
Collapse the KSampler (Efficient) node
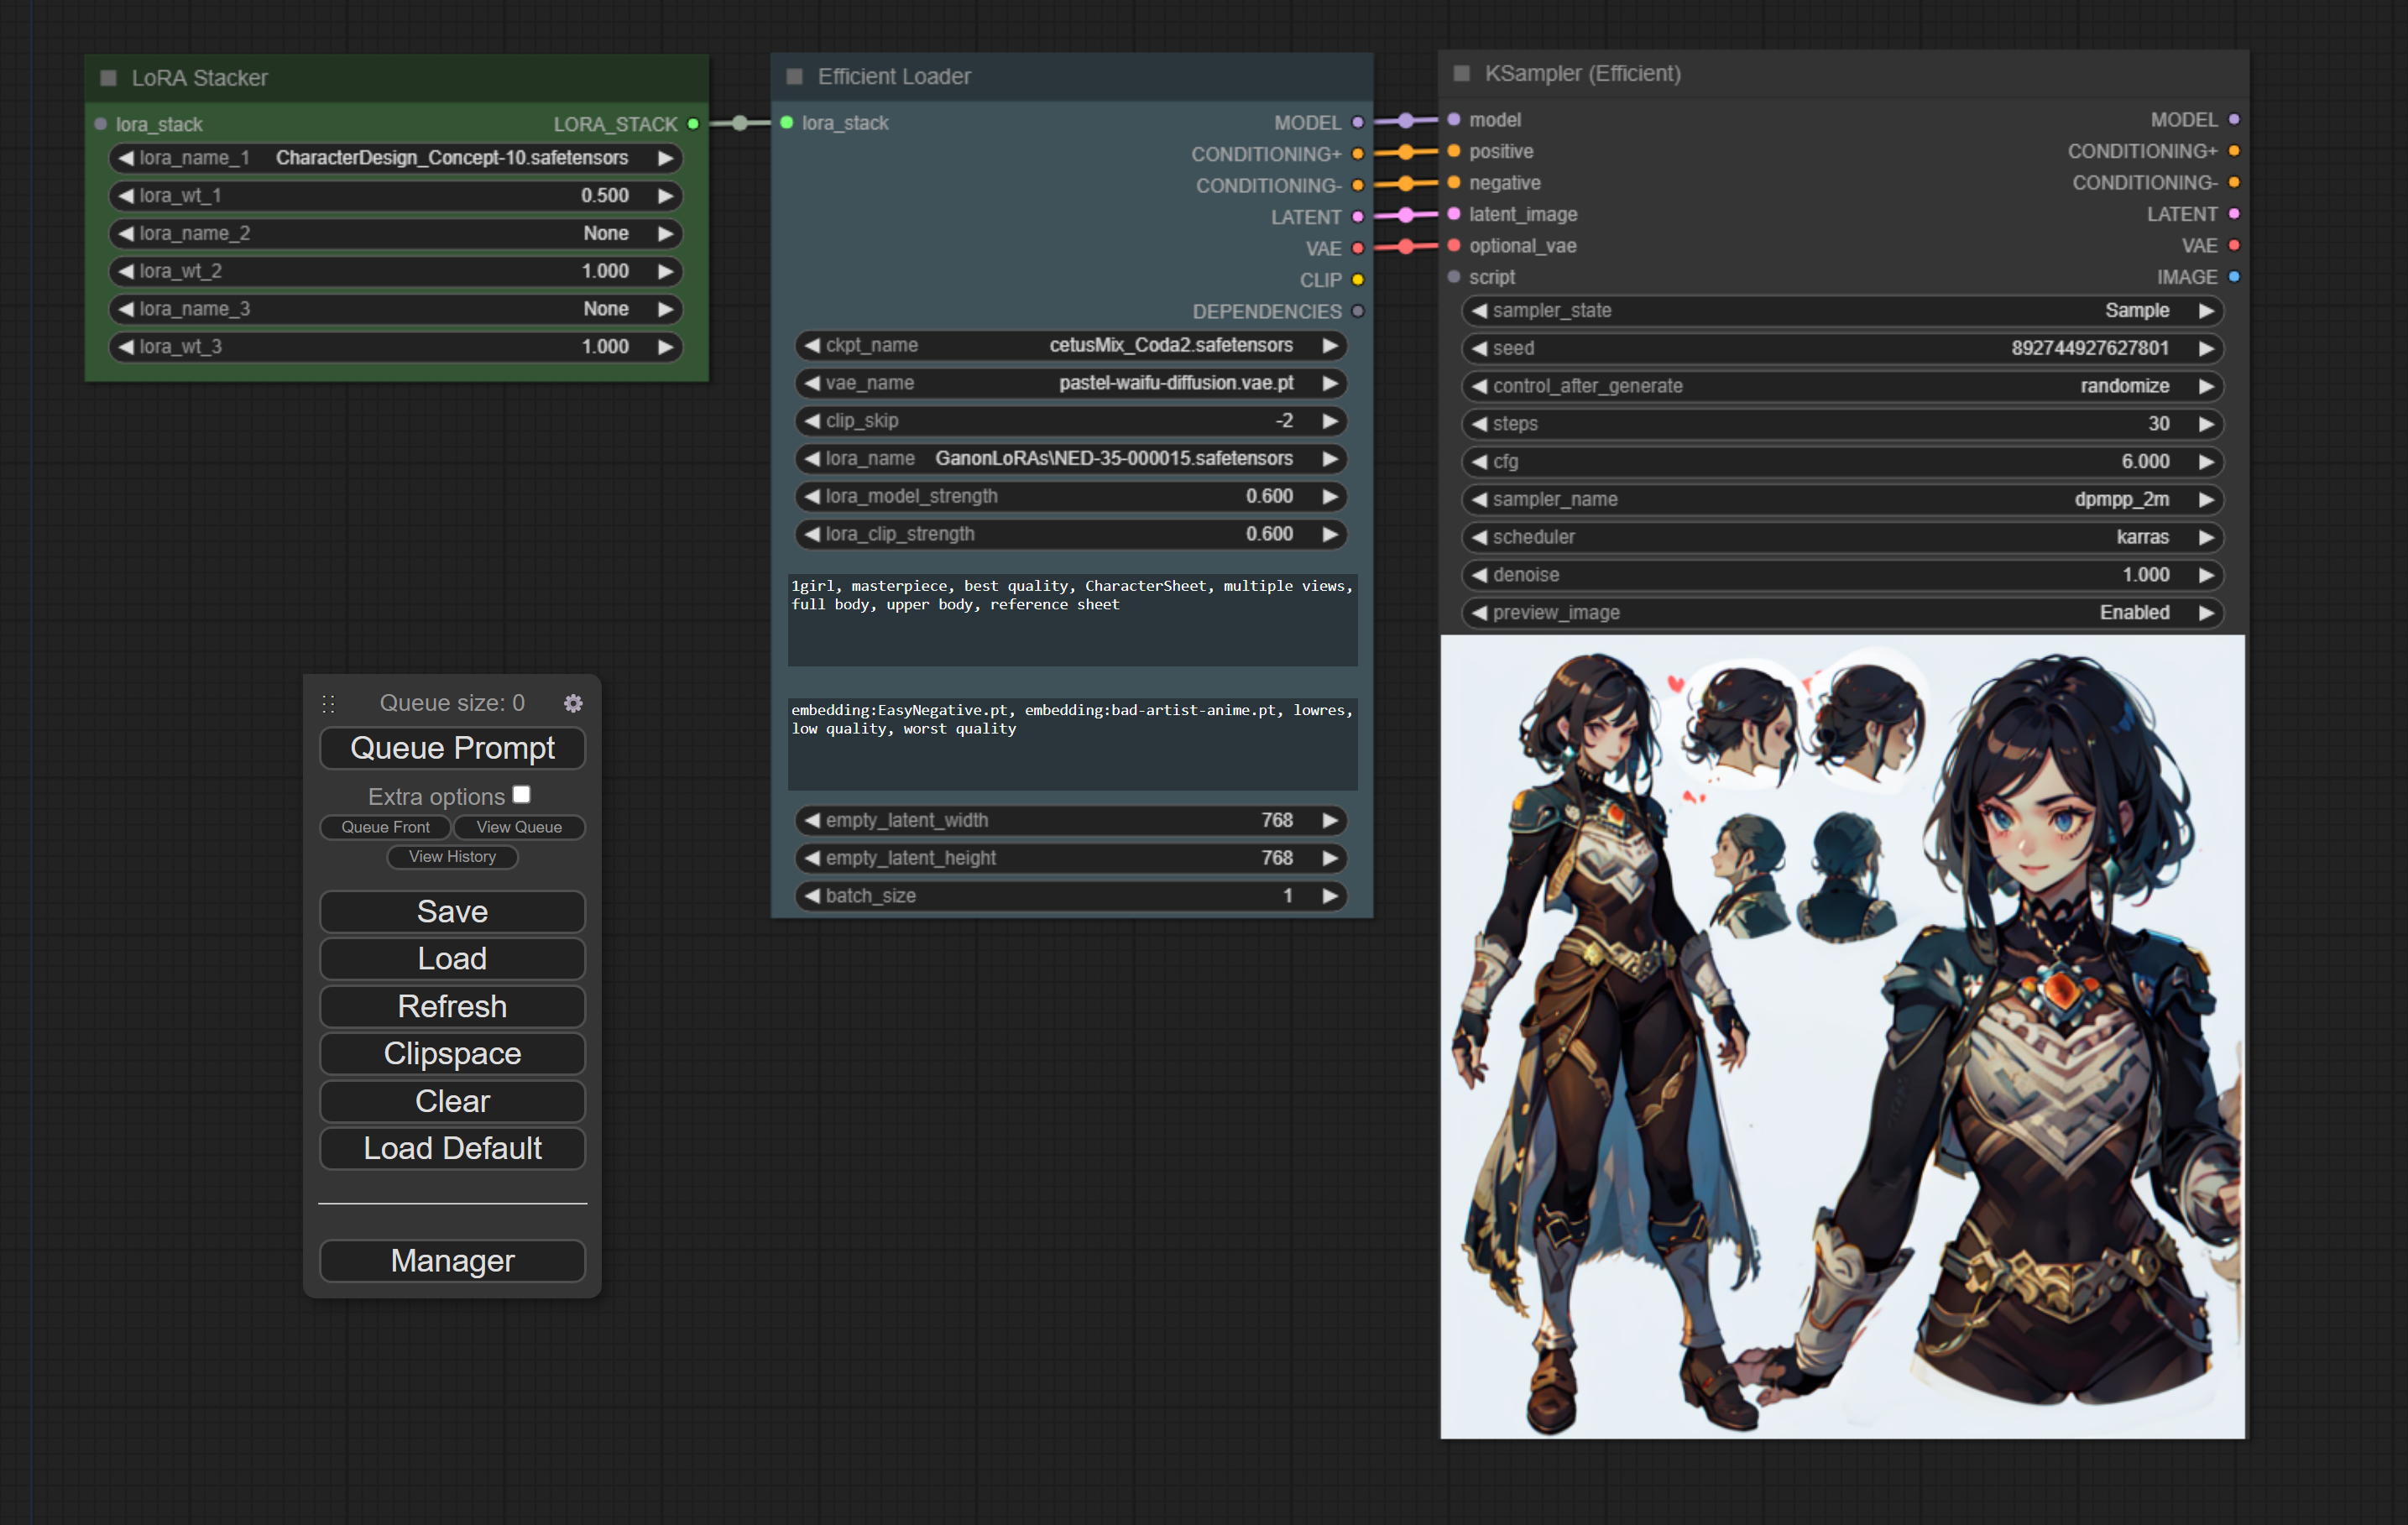(x=1461, y=74)
